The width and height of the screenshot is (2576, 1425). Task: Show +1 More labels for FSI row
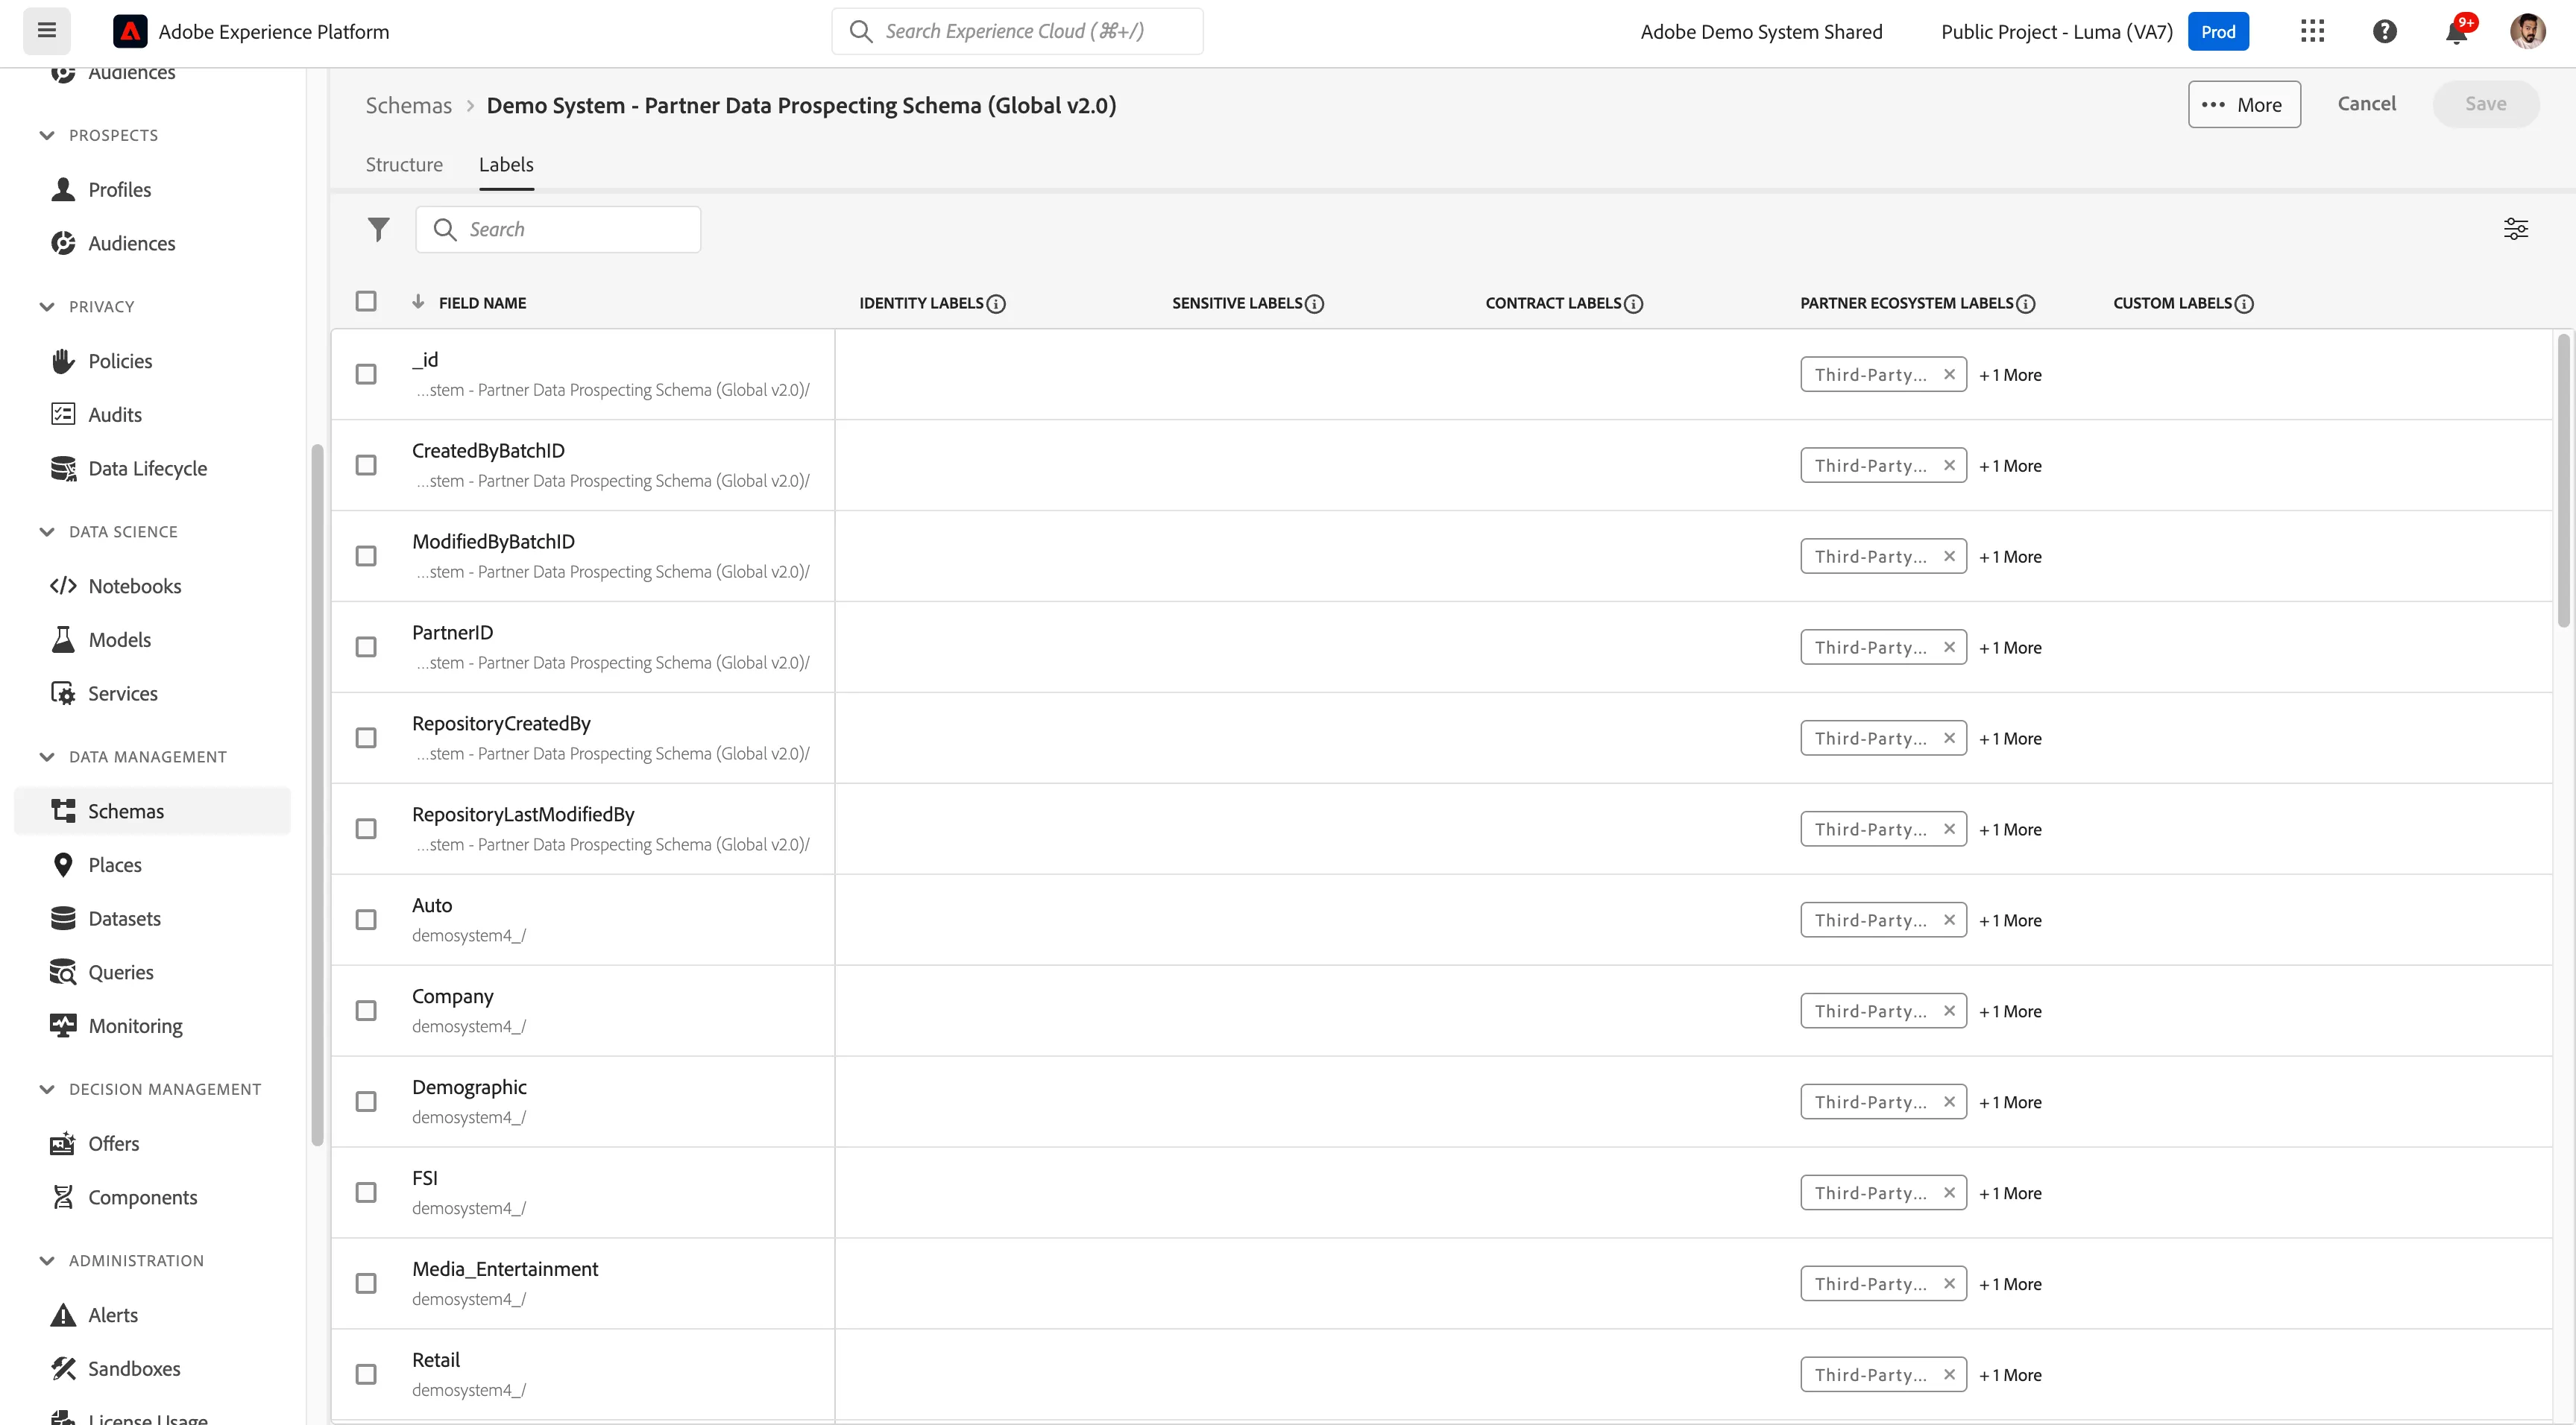click(x=2010, y=1192)
